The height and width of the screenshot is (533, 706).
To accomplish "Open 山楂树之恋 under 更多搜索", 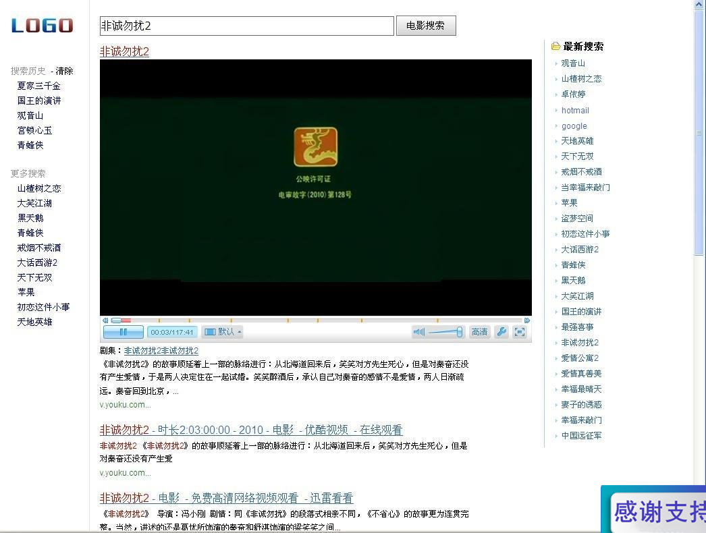I will coord(39,189).
